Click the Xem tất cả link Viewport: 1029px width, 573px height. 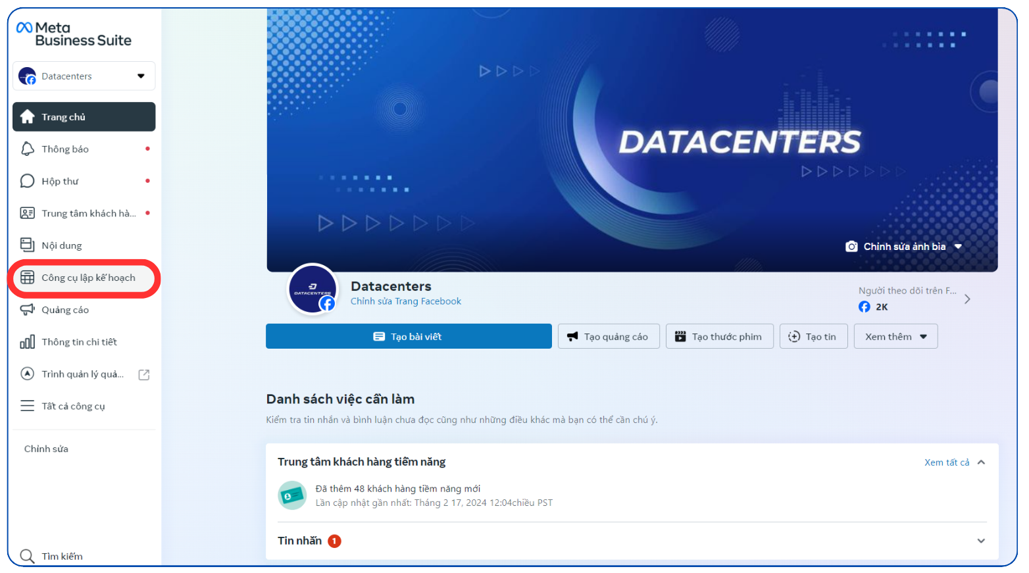[946, 462]
